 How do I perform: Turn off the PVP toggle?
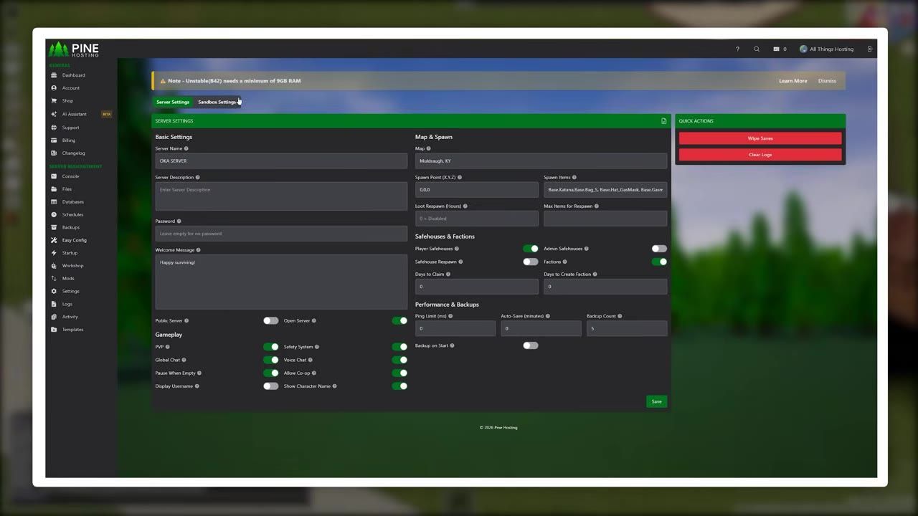[270, 347]
